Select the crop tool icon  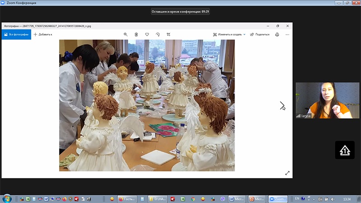(168, 34)
